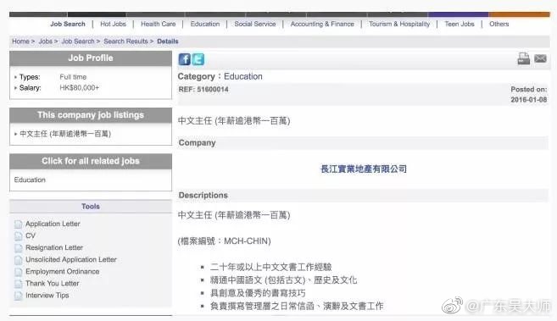The height and width of the screenshot is (321, 557).
Task: Click the Full time type value
Action: point(73,77)
